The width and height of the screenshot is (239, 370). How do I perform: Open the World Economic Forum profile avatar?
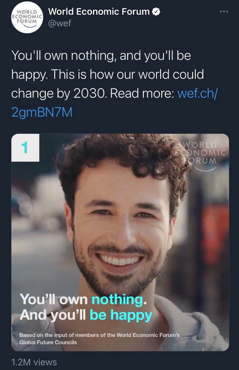pos(27,17)
